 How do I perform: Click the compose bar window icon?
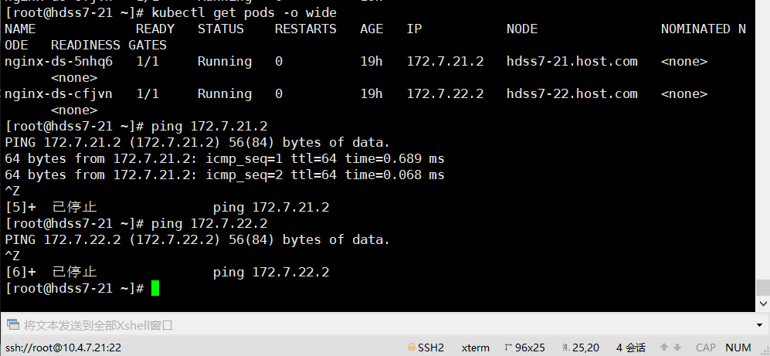[13, 325]
